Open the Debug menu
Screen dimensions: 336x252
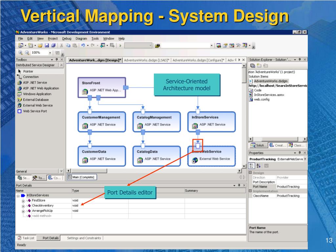[x=67, y=39]
